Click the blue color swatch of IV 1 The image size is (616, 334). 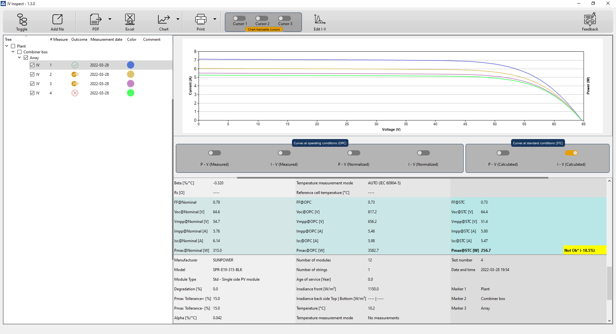coord(131,65)
